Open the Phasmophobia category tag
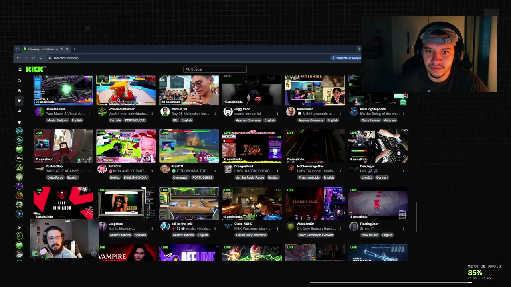The height and width of the screenshot is (287, 511). [x=309, y=177]
